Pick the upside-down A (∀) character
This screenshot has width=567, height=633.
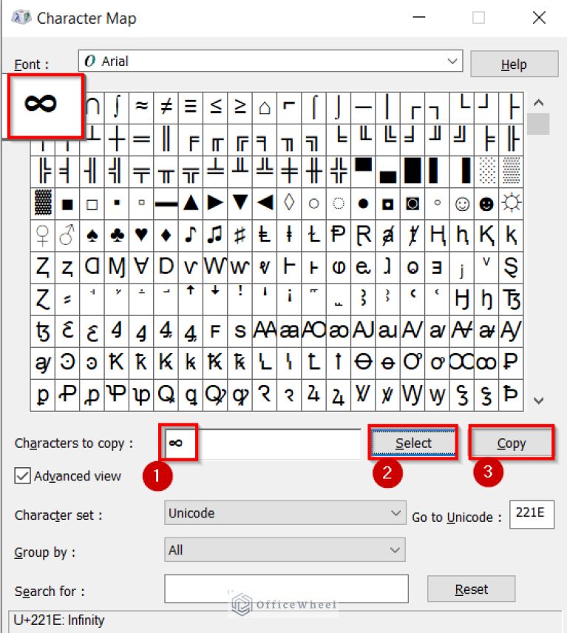pyautogui.click(x=141, y=267)
